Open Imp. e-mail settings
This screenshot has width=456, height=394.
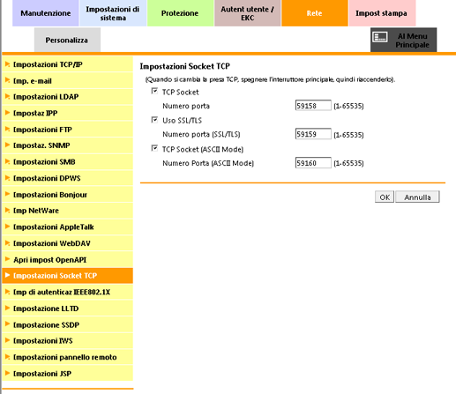67,81
